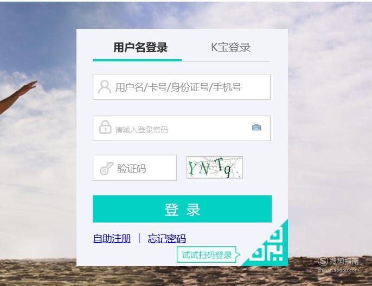The width and height of the screenshot is (372, 286).
Task: Click the 登录 button
Action: 182,209
